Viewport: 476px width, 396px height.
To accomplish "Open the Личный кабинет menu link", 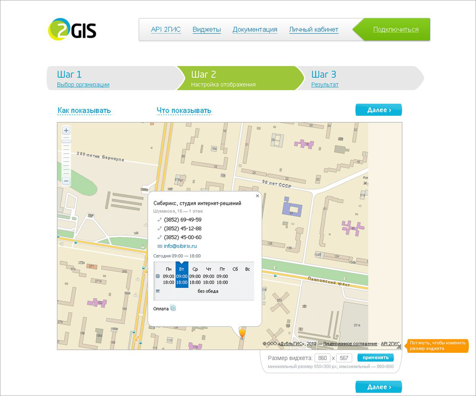I will [314, 29].
